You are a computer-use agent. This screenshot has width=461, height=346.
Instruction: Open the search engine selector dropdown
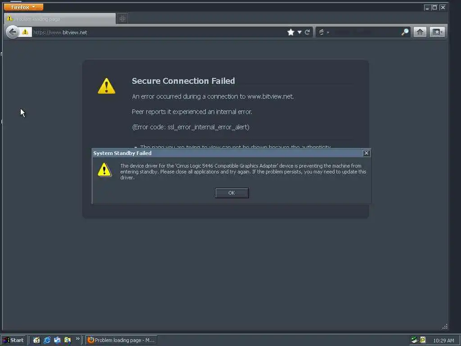click(x=323, y=32)
